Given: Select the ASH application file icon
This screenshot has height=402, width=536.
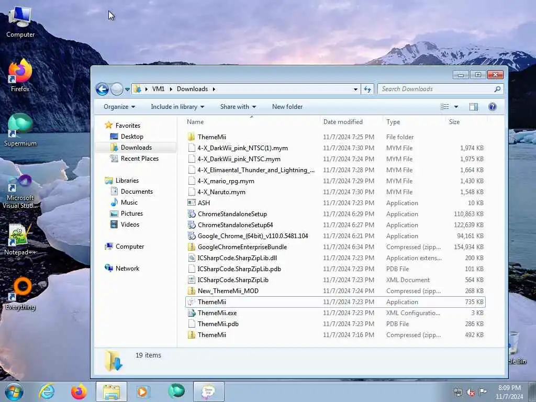Looking at the screenshot, I should (x=192, y=203).
